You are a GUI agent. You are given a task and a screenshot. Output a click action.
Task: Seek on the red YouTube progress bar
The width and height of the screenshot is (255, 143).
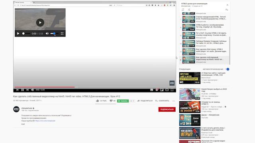click(95, 87)
